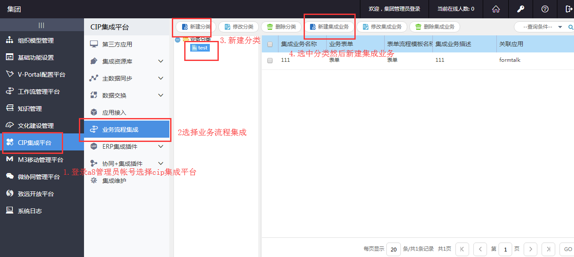Viewport: 574px width, 257px height.
Task: Select CIP集成平台 in sidebar
Action: click(x=42, y=143)
